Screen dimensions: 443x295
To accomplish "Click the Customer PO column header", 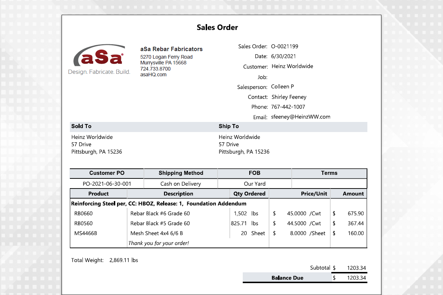I will (x=107, y=173).
